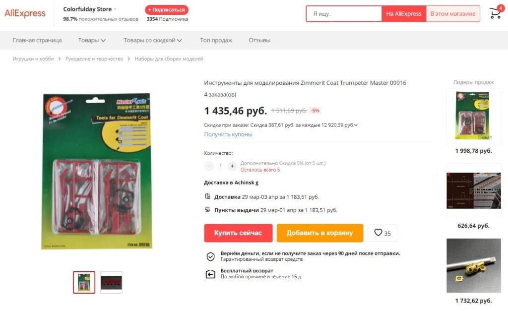This screenshot has width=508, height=311.
Task: Open the Топ продаж tab
Action: 216,41
